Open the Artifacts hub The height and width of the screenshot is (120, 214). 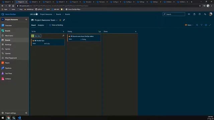pyautogui.click(x=8, y=79)
